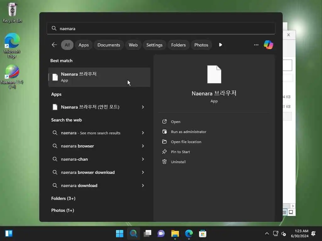Open Microsoft Edge desktop shortcut
Screen dimensions: 322x241
(12, 46)
